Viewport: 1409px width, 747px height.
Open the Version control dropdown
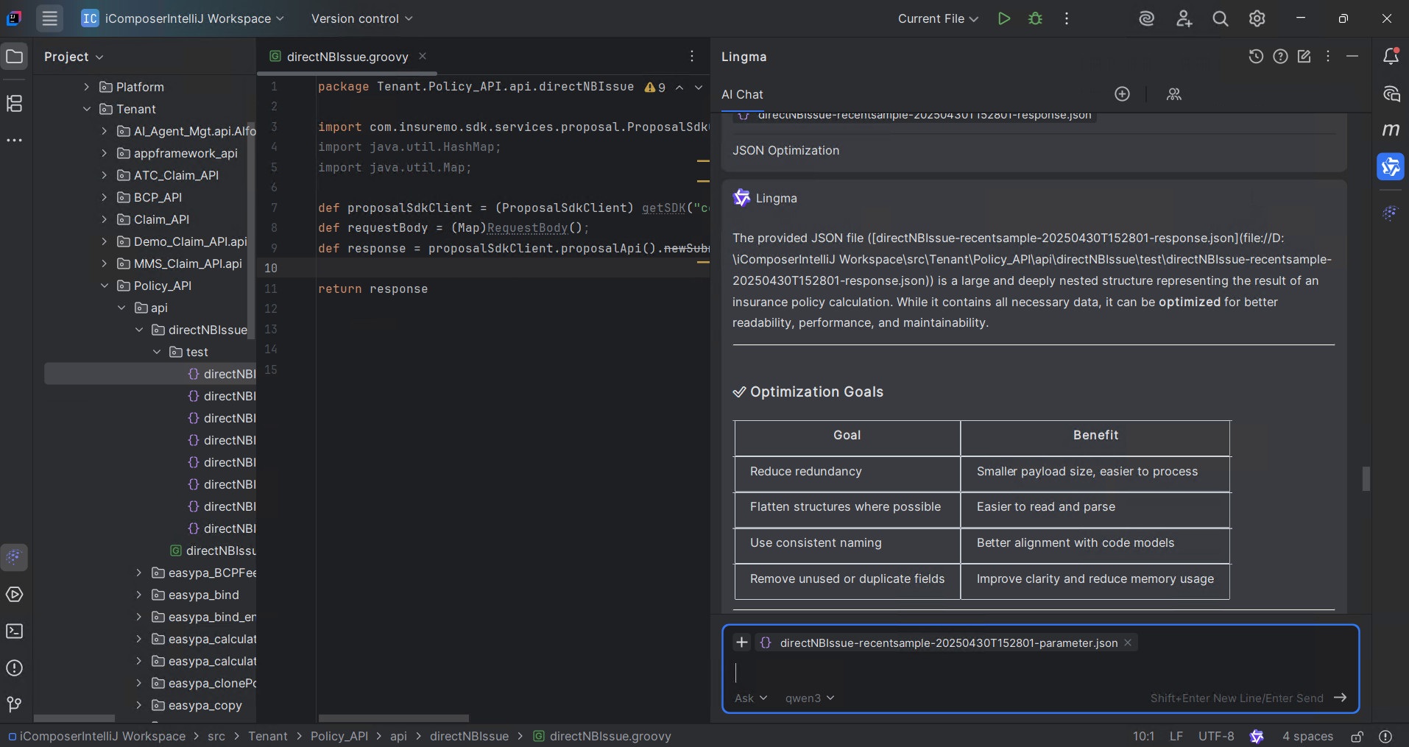coord(361,18)
